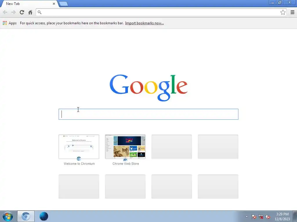
Task: Bookmark this page with the star icon
Action: pos(283,12)
